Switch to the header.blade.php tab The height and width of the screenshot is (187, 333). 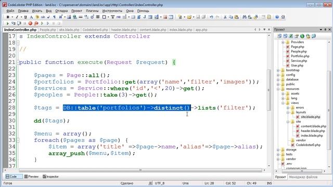124,30
